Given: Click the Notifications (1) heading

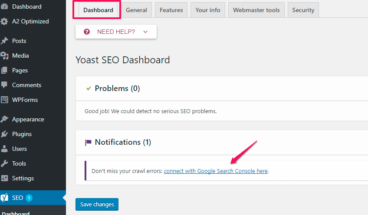Looking at the screenshot, I should point(123,142).
